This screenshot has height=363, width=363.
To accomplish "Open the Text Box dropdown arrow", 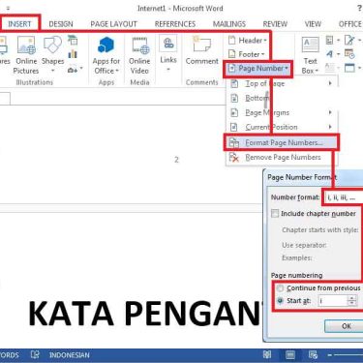I will click(317, 71).
